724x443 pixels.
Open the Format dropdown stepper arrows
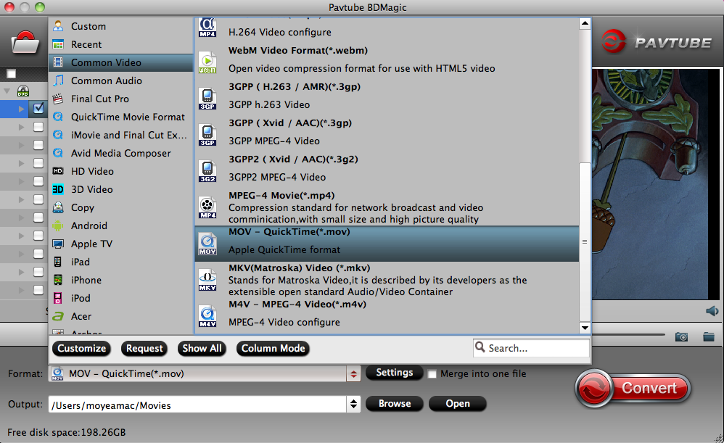point(353,374)
